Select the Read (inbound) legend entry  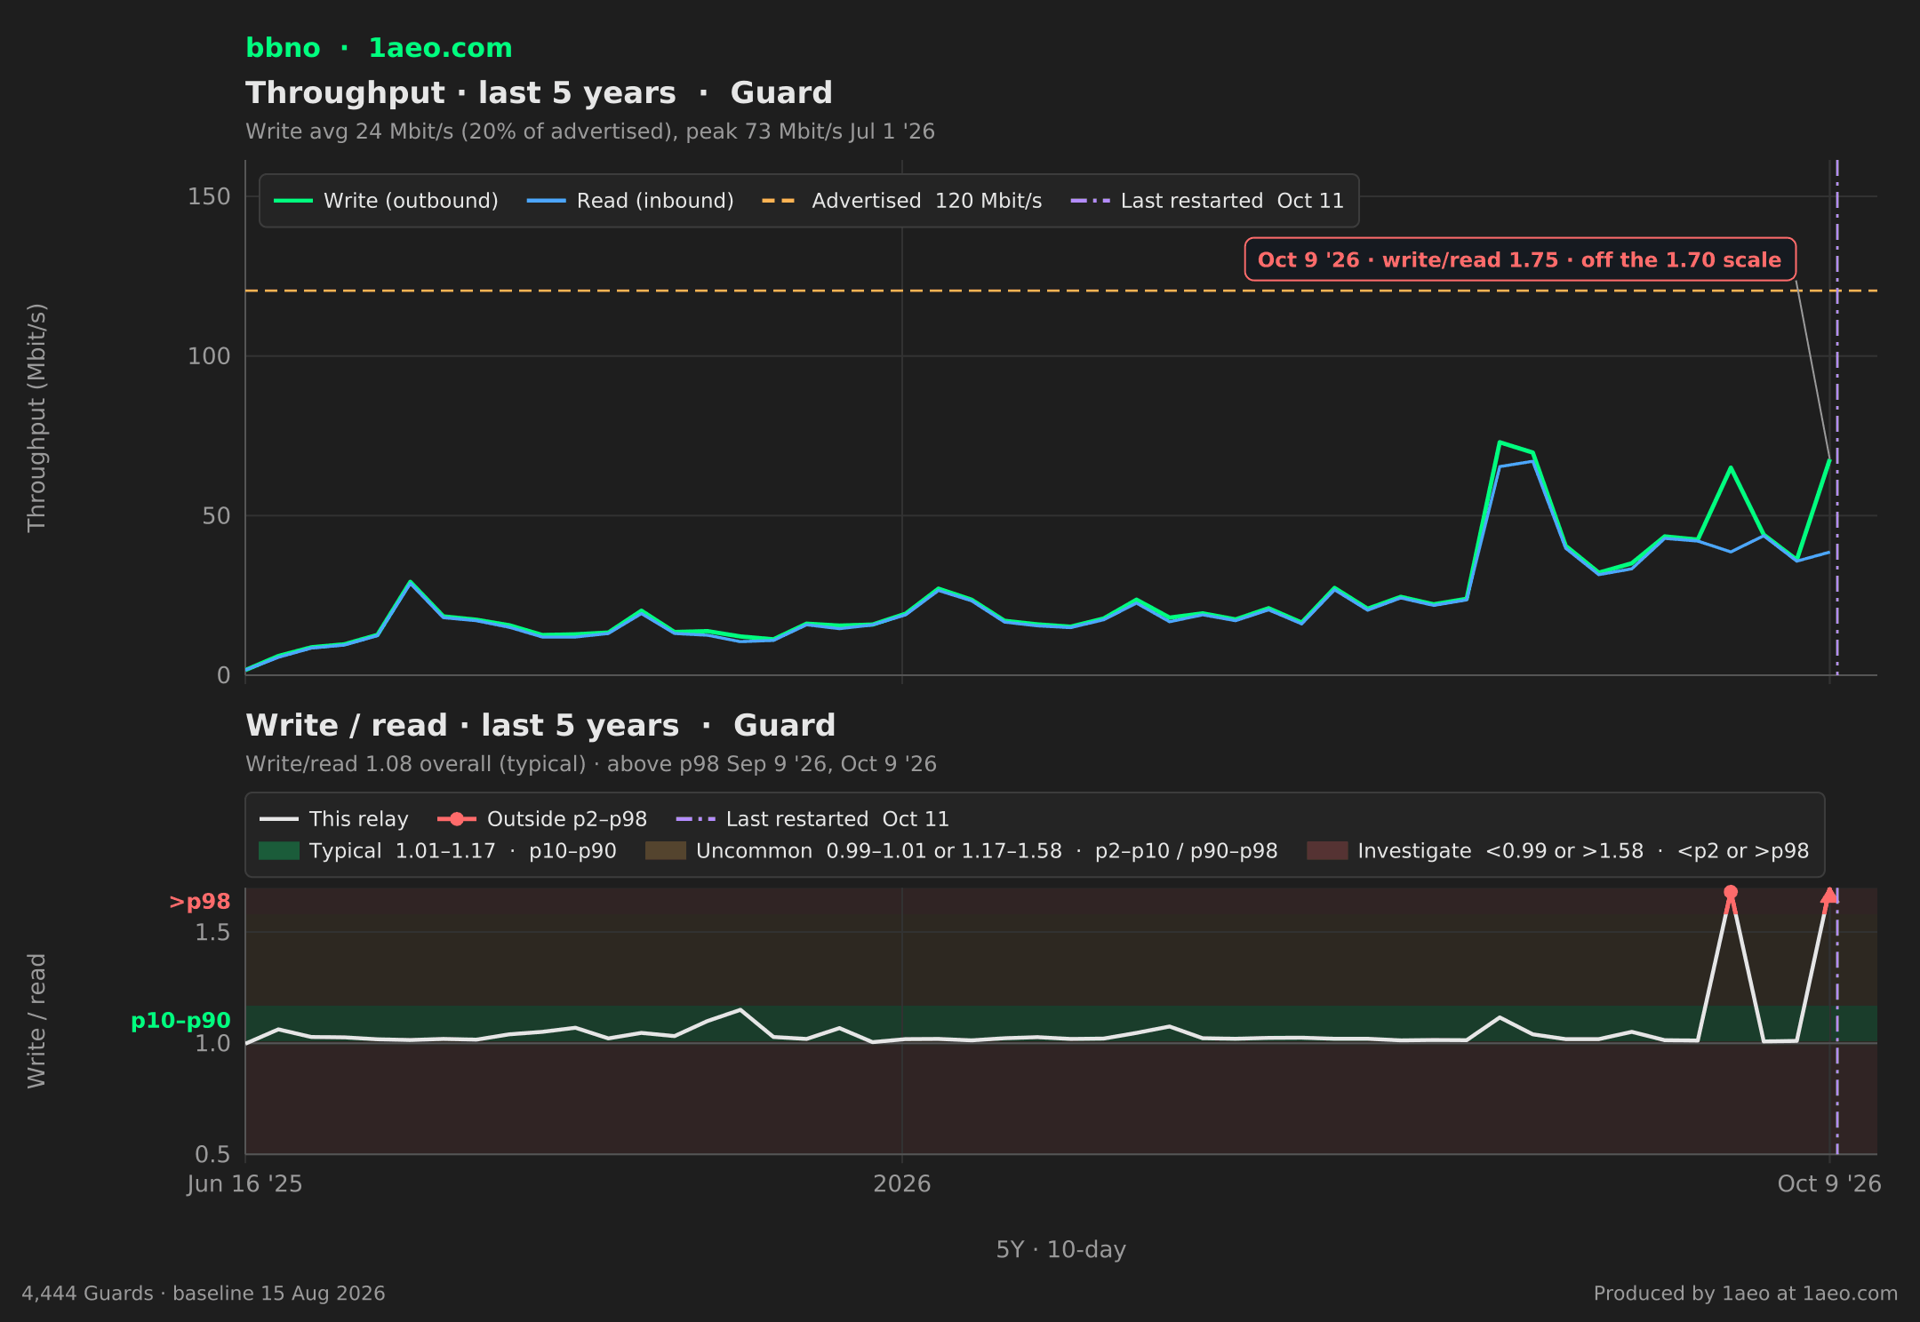pos(631,201)
